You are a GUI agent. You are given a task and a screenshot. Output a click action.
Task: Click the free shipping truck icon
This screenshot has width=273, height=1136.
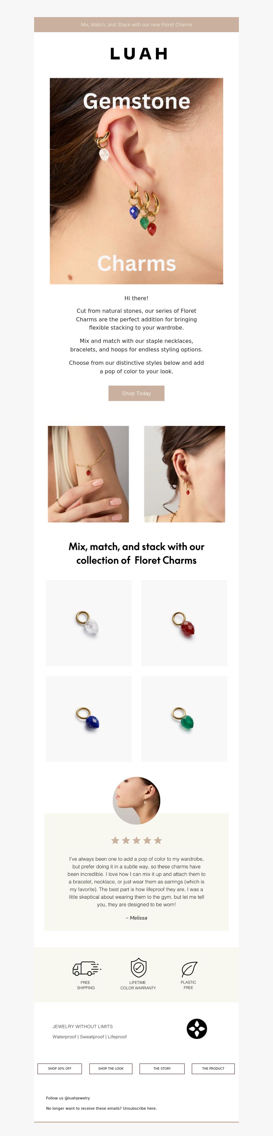point(87,968)
